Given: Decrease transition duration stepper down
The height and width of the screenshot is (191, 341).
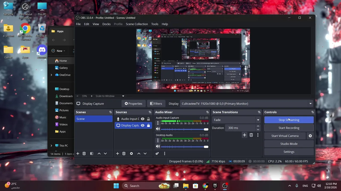Looking at the screenshot, I should click(258, 129).
